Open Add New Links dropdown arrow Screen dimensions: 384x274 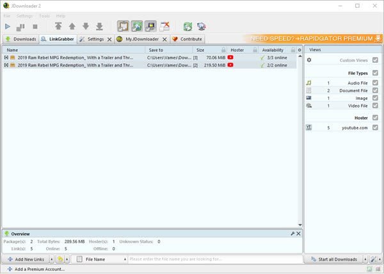pyautogui.click(x=52, y=259)
